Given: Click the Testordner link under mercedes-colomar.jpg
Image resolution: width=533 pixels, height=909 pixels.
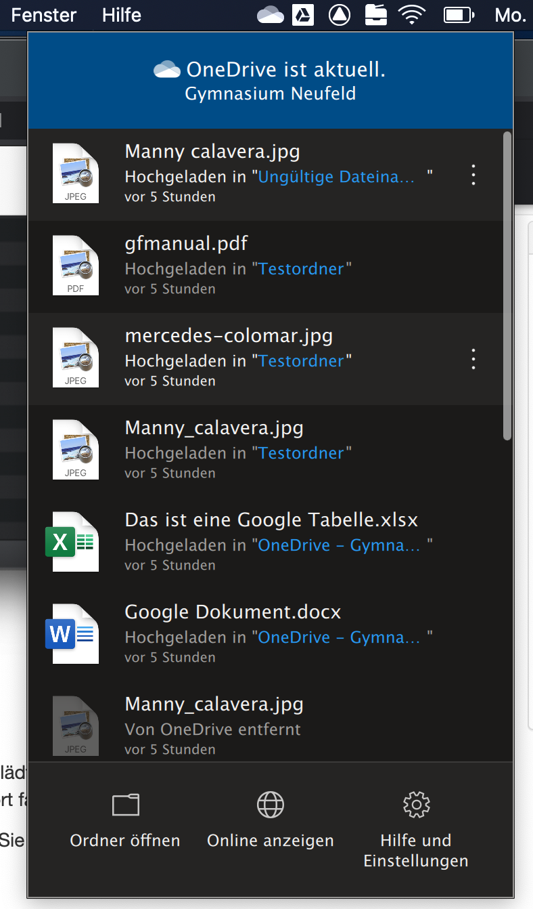Looking at the screenshot, I should click(x=301, y=361).
